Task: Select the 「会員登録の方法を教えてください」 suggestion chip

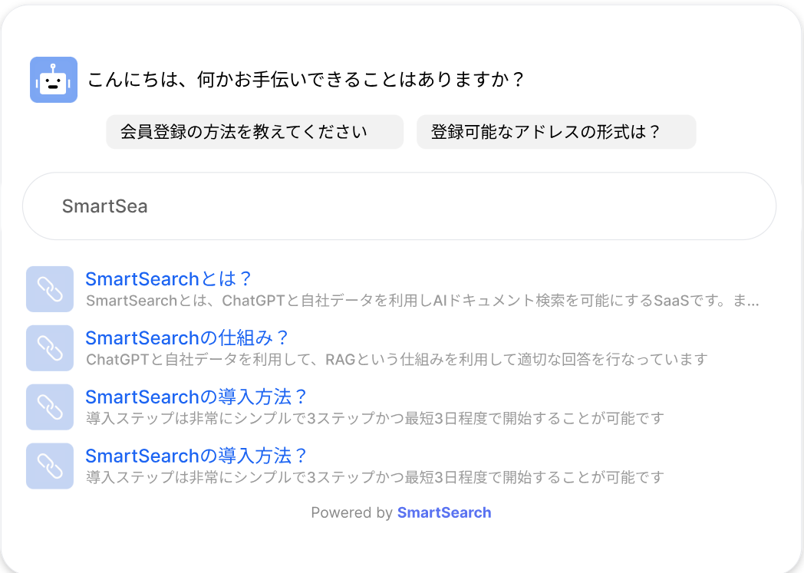Action: 254,131
